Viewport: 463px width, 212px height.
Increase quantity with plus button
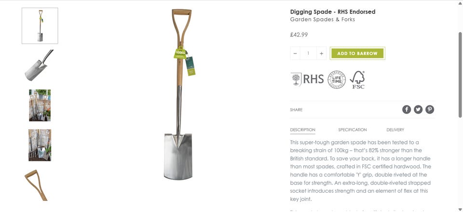point(321,53)
